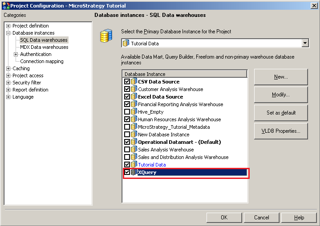Click the XQuery database instance icon
Image resolution: width=320 pixels, height=226 pixels.
(x=134, y=172)
